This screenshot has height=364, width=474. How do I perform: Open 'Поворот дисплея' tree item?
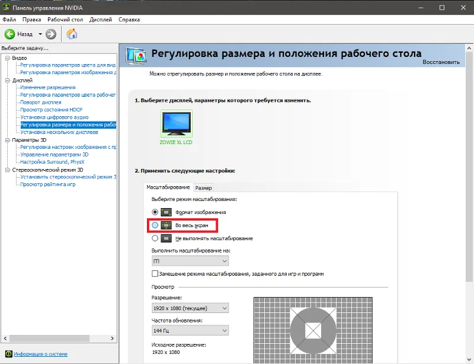point(41,103)
